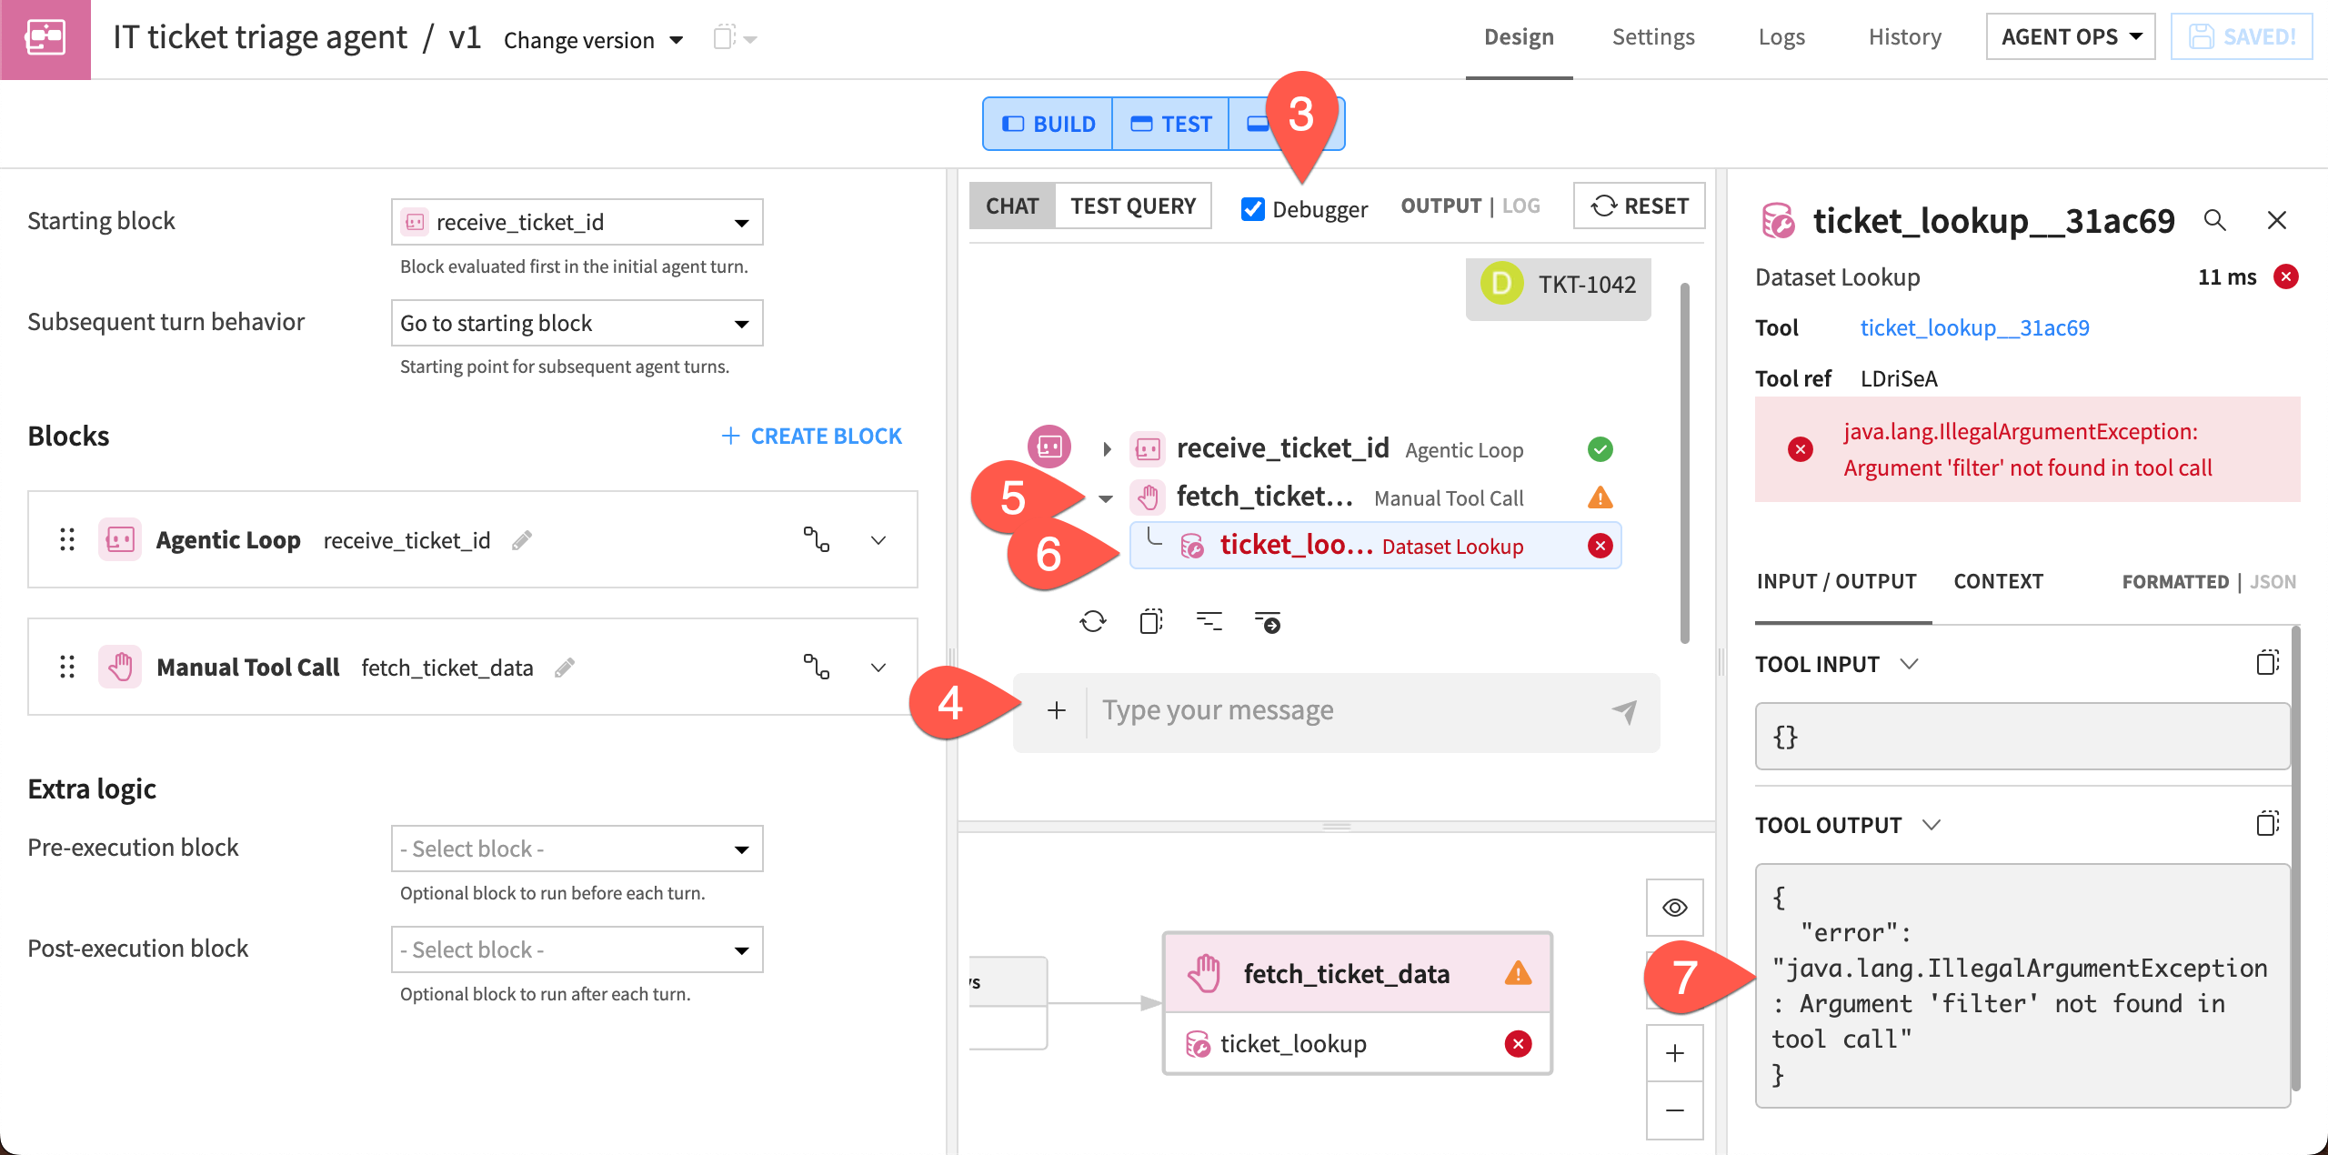Open the Logs tab
2328x1155 pixels.
[1781, 37]
